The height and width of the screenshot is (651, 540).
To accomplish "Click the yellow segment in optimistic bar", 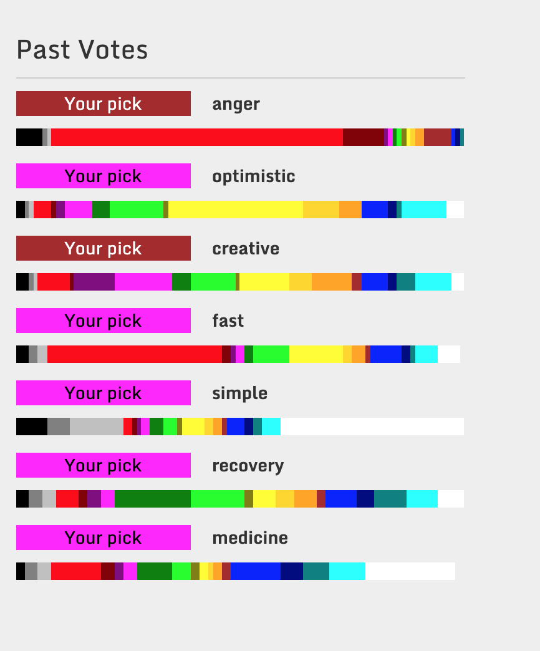I will [x=236, y=210].
